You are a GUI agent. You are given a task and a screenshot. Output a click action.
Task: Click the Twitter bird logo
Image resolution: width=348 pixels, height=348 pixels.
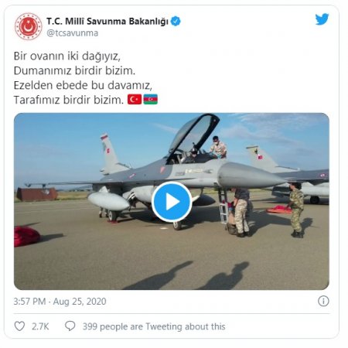(322, 19)
